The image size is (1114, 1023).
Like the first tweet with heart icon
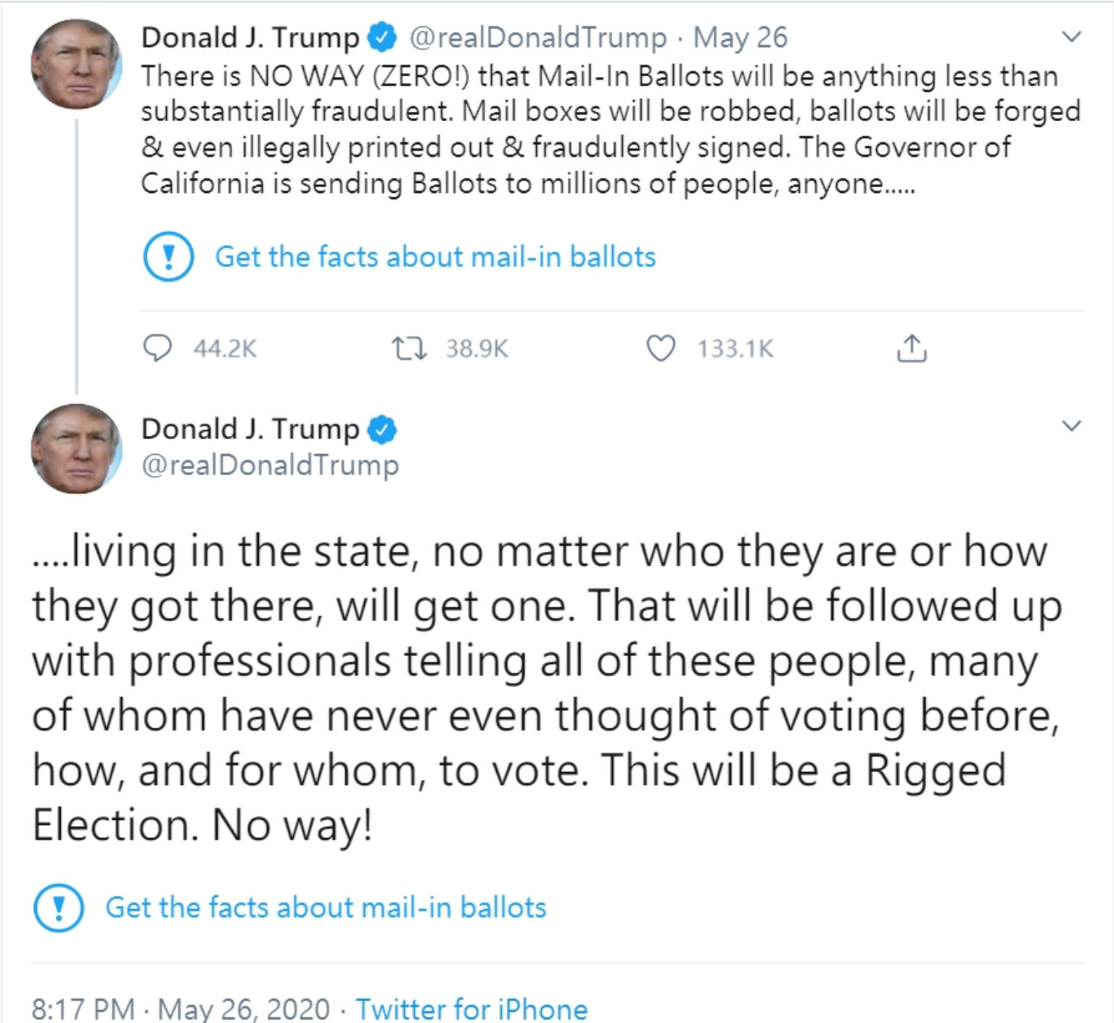click(x=661, y=349)
